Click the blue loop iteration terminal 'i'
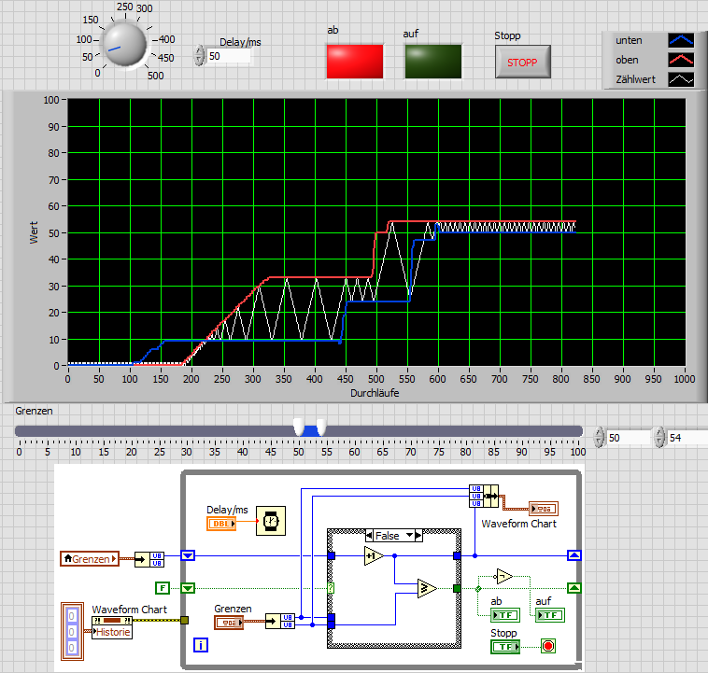 (201, 645)
